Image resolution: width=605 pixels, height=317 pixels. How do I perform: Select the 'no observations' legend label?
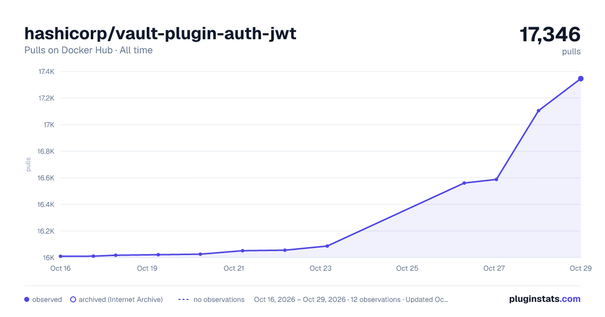point(219,299)
